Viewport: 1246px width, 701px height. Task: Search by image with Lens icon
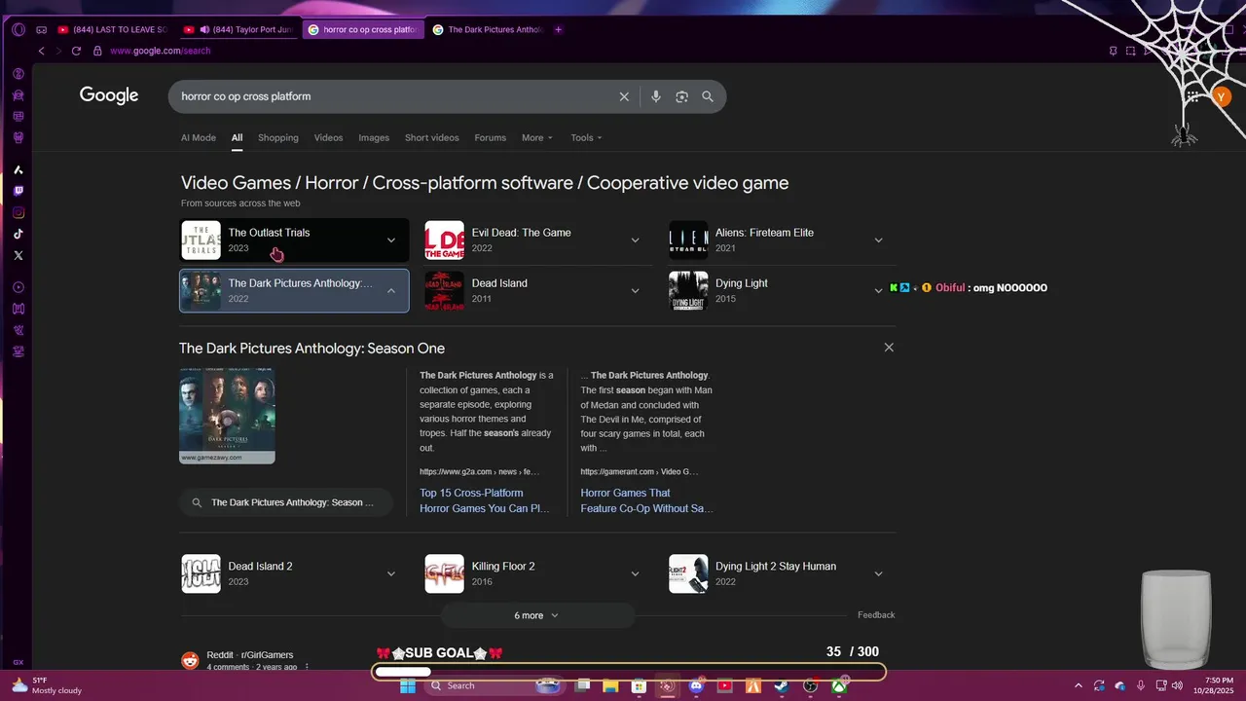[x=681, y=96]
